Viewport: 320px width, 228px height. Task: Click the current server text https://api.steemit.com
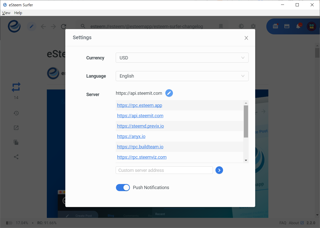coord(139,93)
